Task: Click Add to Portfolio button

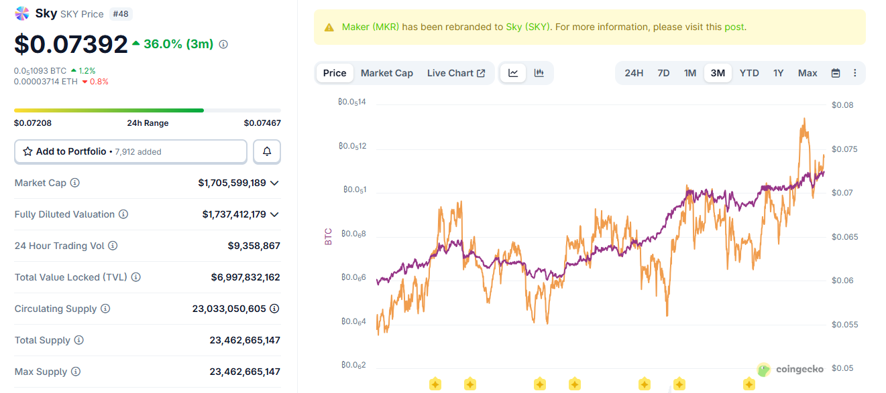Action: (x=131, y=151)
